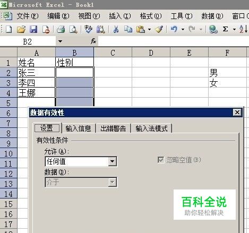Switch to 出错警告 tab
This screenshot has height=233, width=249.
point(113,128)
